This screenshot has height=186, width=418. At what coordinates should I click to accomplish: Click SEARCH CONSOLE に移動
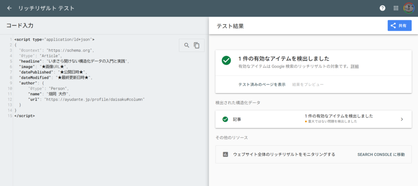[381, 155]
